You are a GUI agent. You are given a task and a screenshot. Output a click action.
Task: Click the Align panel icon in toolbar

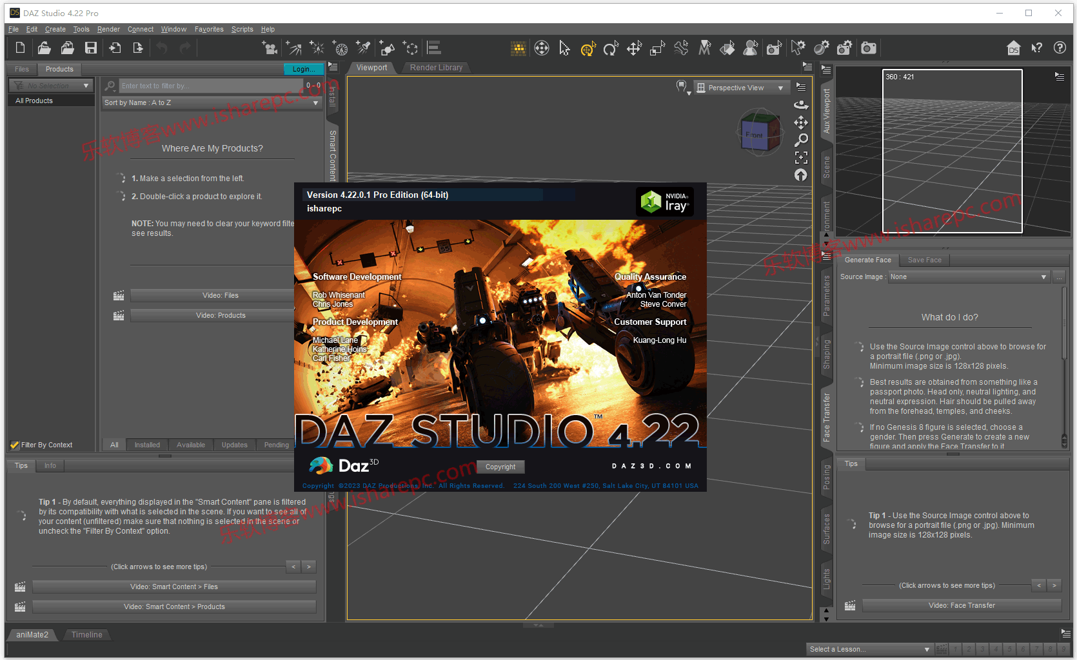click(x=434, y=48)
